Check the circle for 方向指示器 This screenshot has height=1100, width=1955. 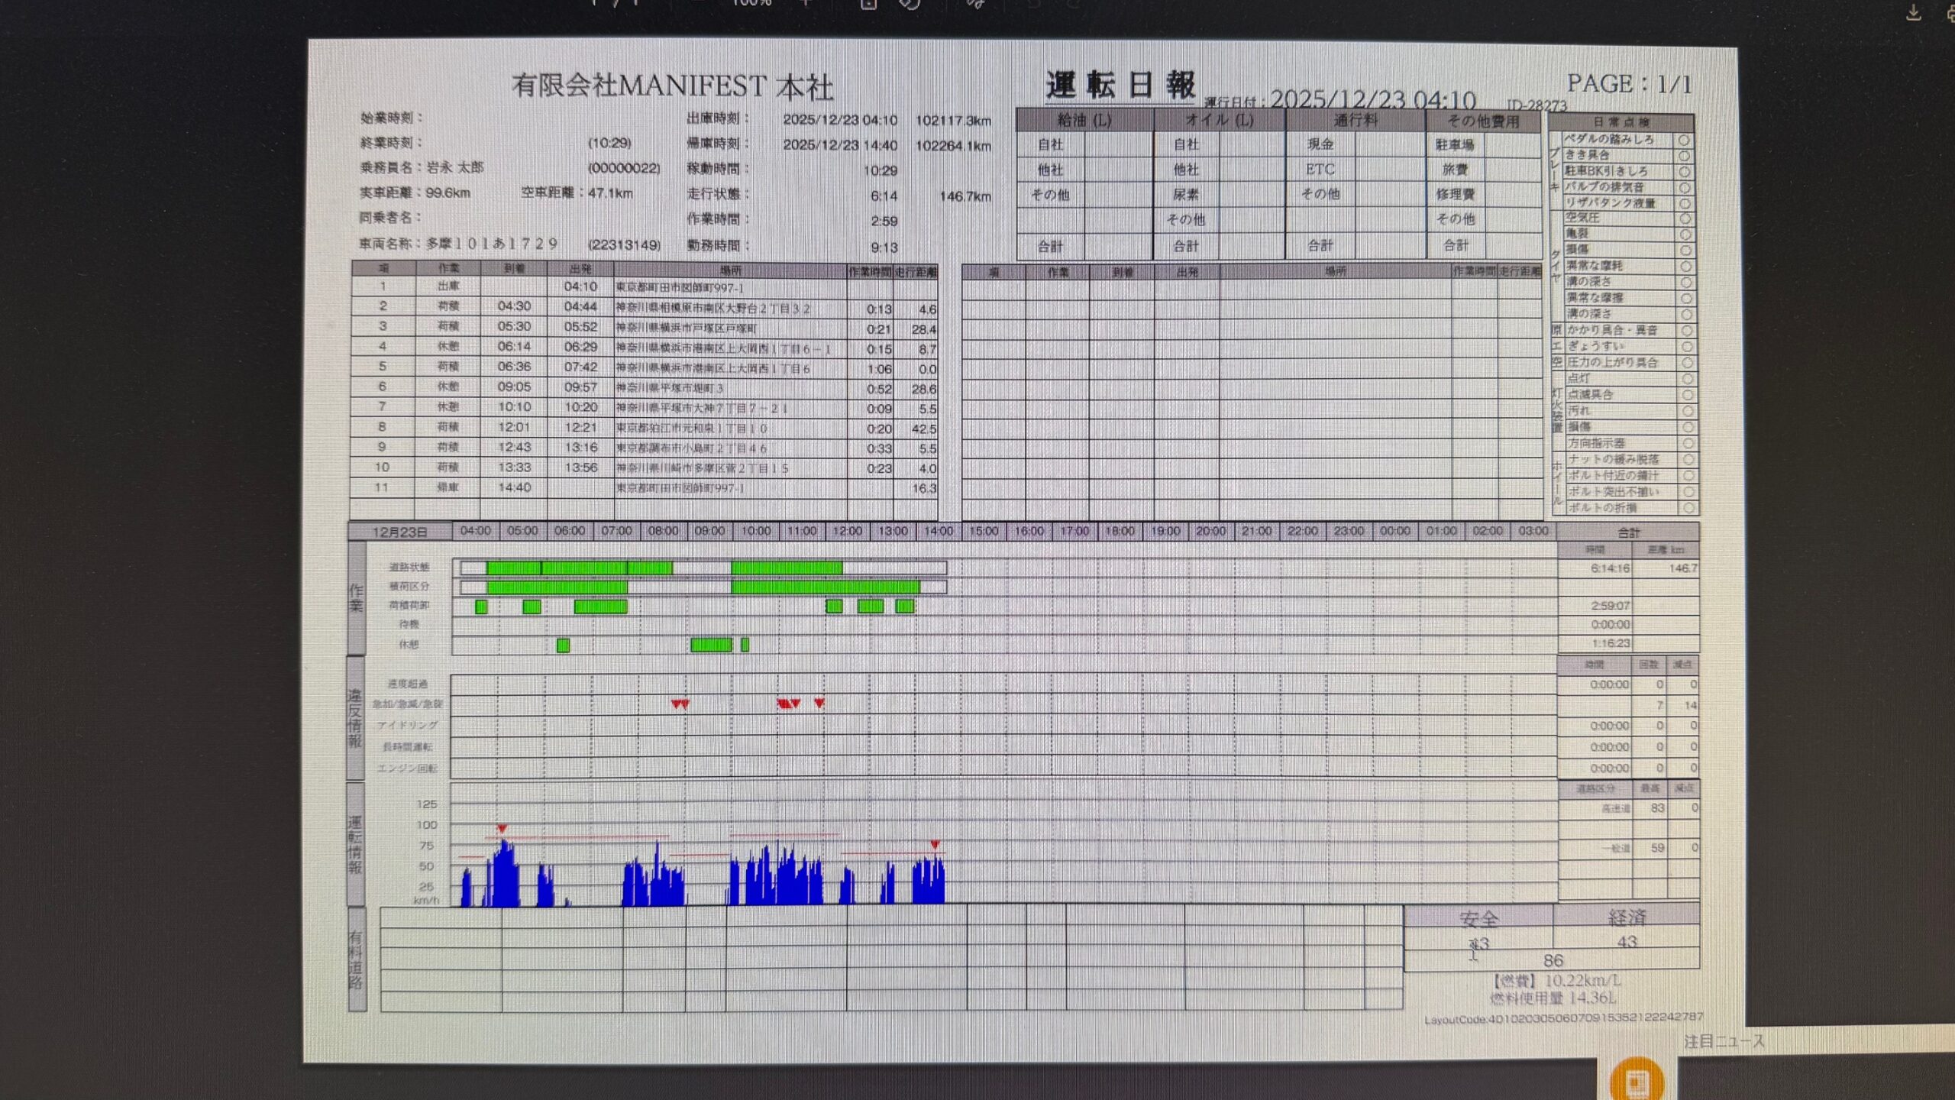1688,443
